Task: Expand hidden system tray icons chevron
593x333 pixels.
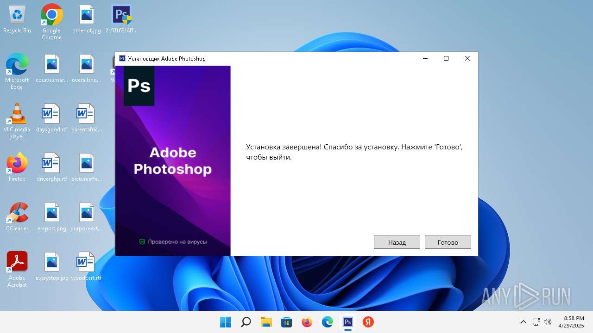Action: point(524,322)
